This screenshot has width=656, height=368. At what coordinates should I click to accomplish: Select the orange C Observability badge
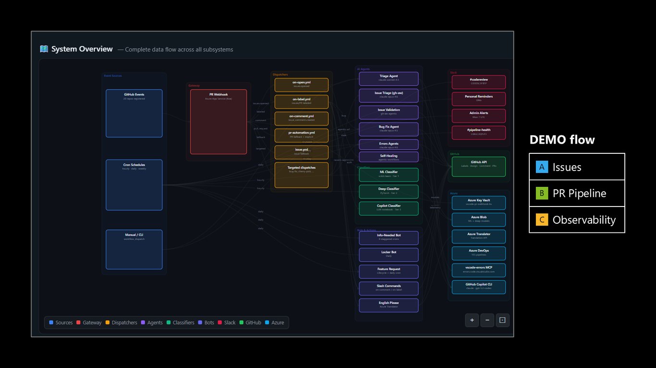coord(542,220)
